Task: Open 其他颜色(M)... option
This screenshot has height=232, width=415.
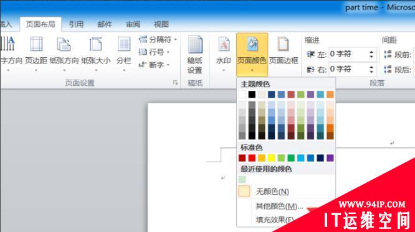Action: coord(279,206)
